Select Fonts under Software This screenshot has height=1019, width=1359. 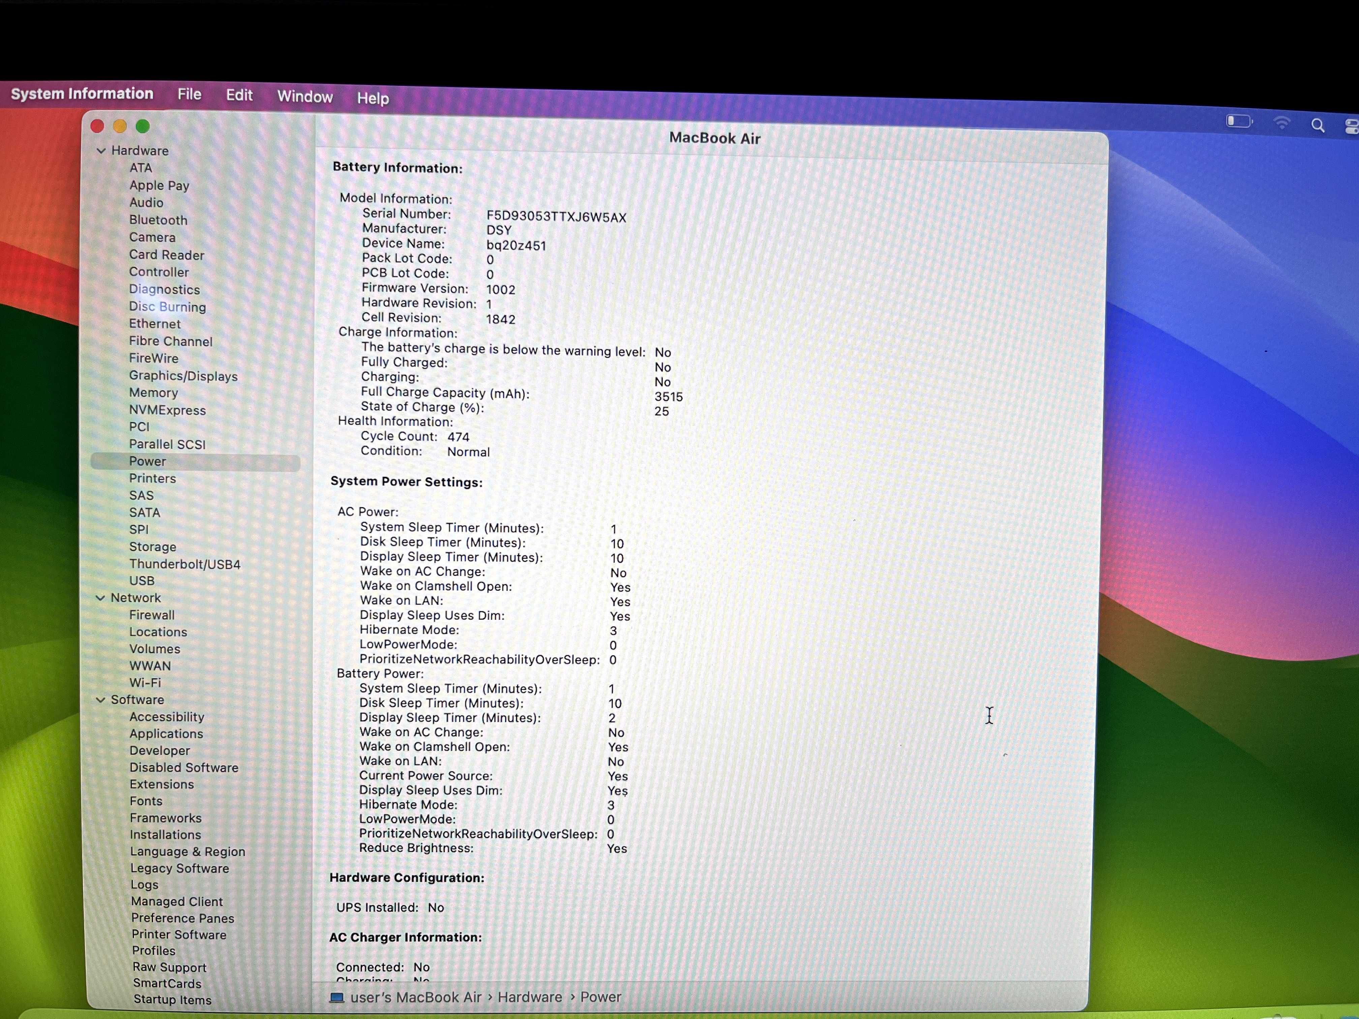[146, 801]
